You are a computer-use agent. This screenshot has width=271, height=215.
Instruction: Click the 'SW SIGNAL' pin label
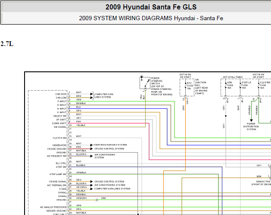(x=60, y=127)
